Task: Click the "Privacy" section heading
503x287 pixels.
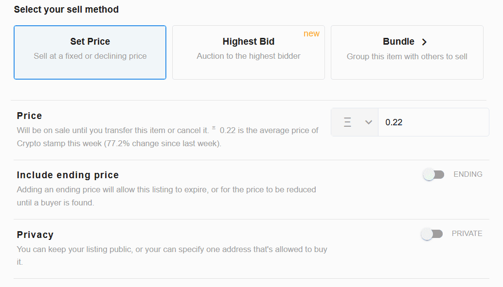Action: tap(35, 235)
